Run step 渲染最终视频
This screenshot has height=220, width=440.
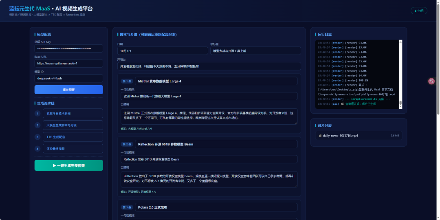(73, 149)
